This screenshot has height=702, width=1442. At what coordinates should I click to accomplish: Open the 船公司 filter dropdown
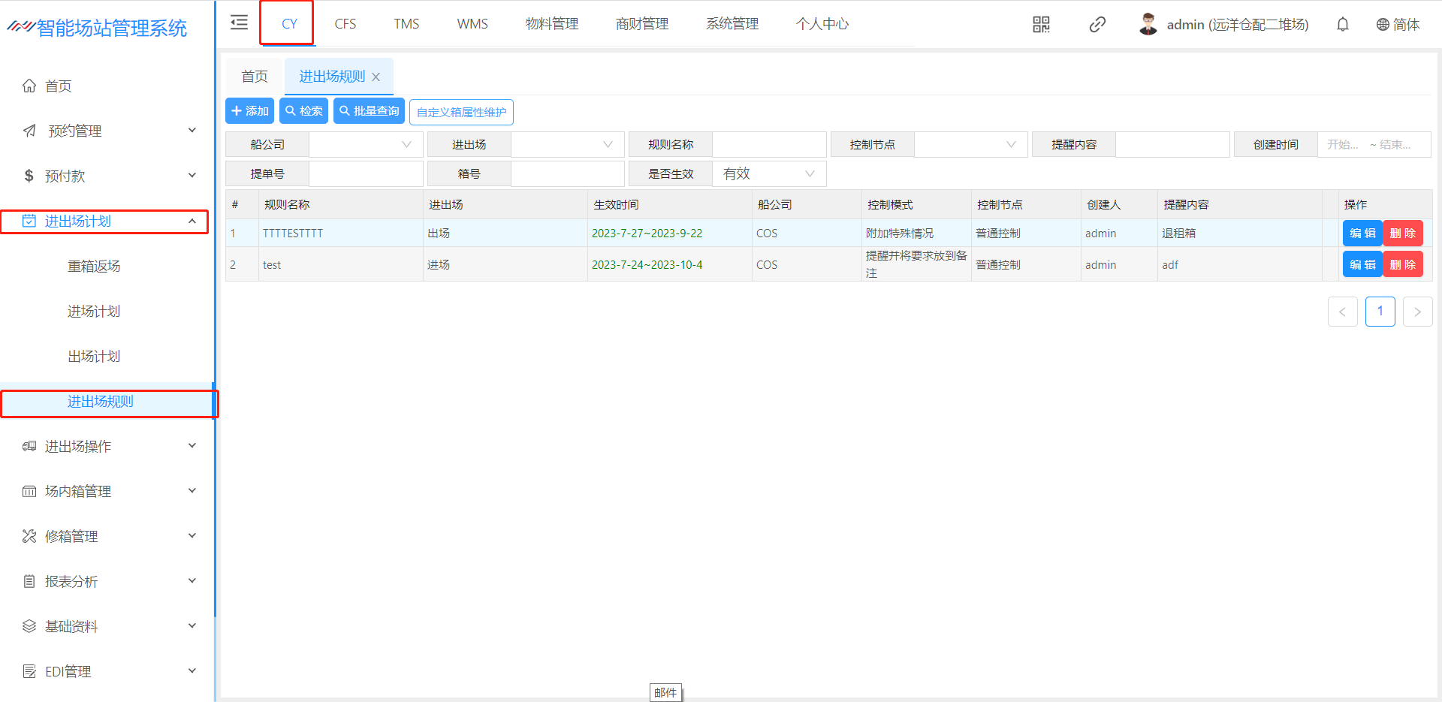[366, 145]
